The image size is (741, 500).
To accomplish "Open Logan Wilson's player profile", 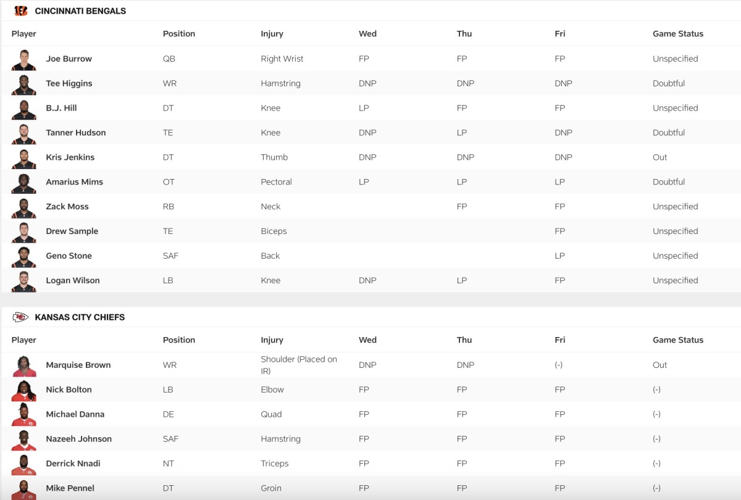I will (72, 280).
